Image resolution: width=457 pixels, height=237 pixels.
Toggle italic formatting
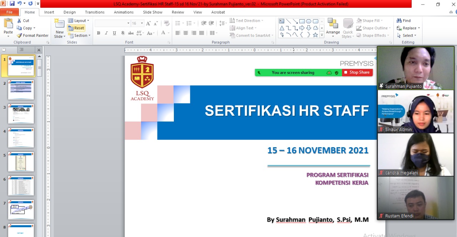(x=106, y=33)
